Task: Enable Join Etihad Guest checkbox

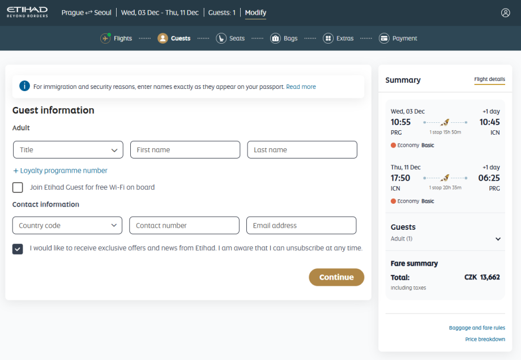Action: point(18,187)
